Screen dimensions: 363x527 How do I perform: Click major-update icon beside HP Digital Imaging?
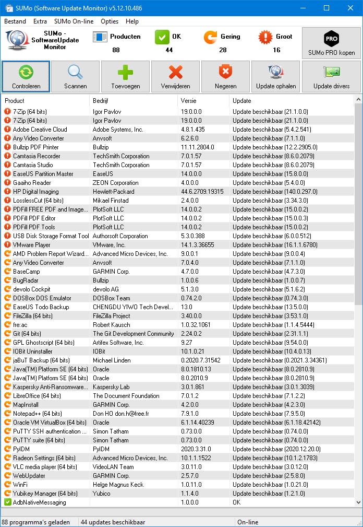click(7, 191)
